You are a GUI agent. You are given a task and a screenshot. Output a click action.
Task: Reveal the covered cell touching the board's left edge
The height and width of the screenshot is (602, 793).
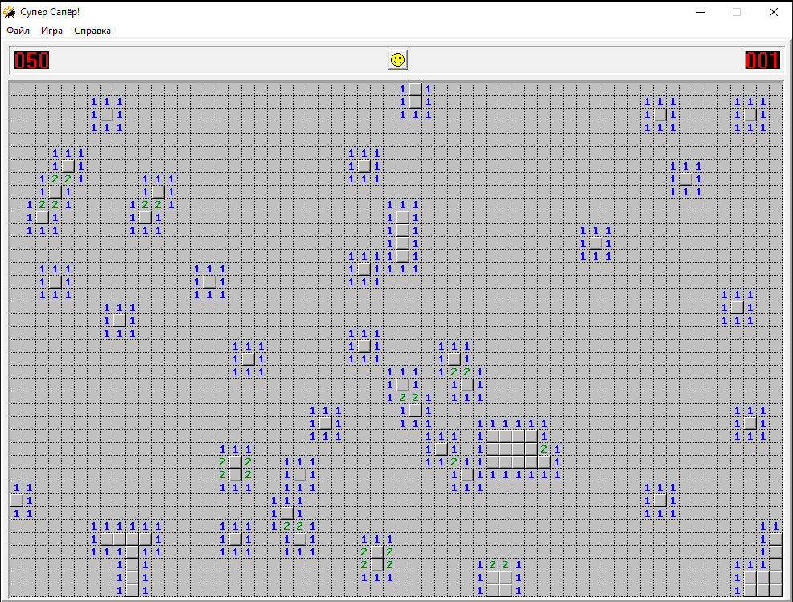pos(17,501)
